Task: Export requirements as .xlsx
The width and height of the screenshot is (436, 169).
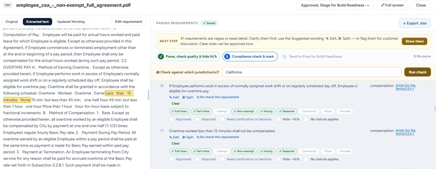Action: (x=415, y=23)
